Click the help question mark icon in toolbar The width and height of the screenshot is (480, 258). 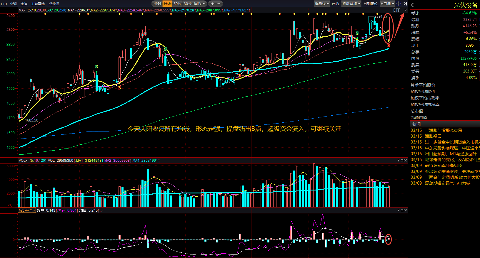pyautogui.click(x=399, y=4)
